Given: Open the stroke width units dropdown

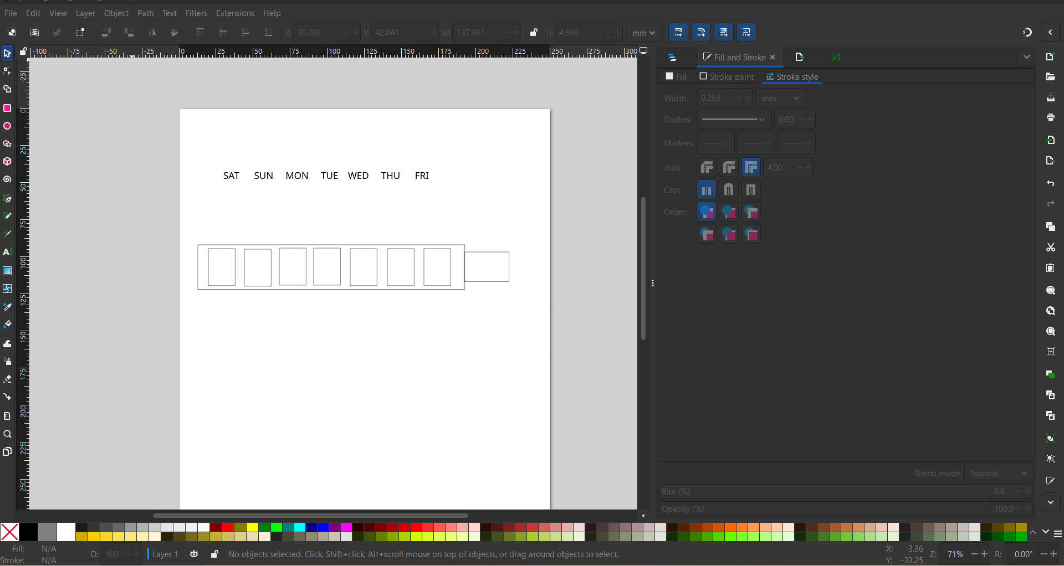Looking at the screenshot, I should coord(780,98).
